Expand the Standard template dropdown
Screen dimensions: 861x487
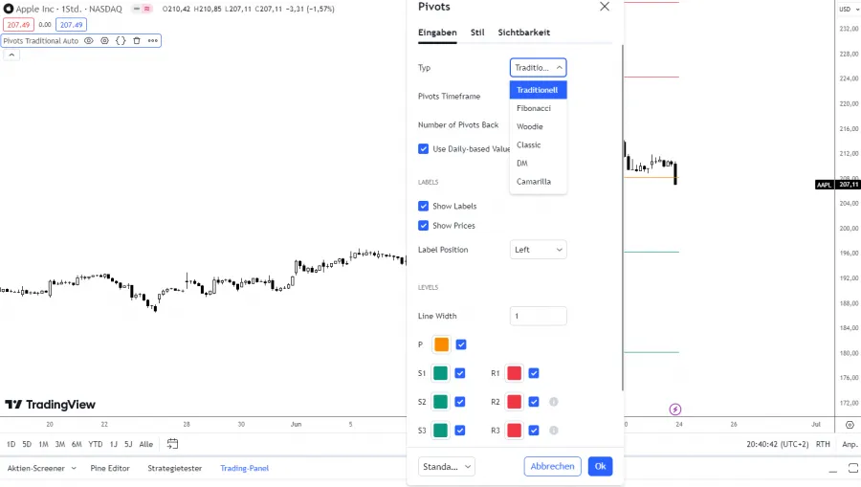(x=447, y=467)
